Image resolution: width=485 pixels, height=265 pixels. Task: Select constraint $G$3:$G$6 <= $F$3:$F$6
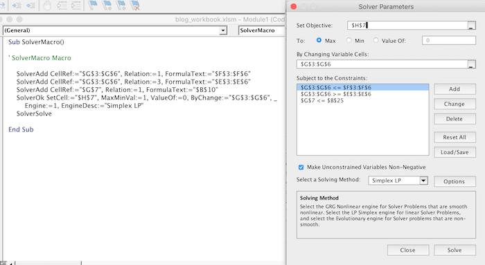coord(362,87)
